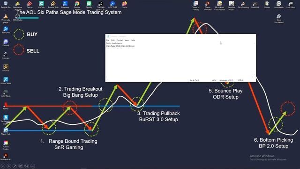Open the Elixir Gaming shortcut
Screen dimensions: 300x169
click(x=243, y=5)
